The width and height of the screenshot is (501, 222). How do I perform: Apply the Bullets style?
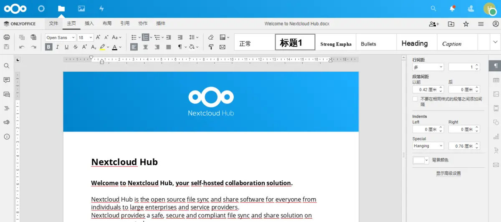pyautogui.click(x=376, y=42)
